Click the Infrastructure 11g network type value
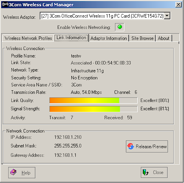 point(87,71)
